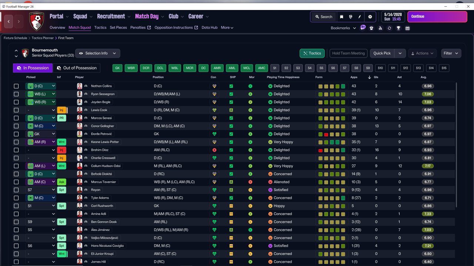Check the box beside Marcos Senesi
This screenshot has width=474, height=266.
coord(16,118)
